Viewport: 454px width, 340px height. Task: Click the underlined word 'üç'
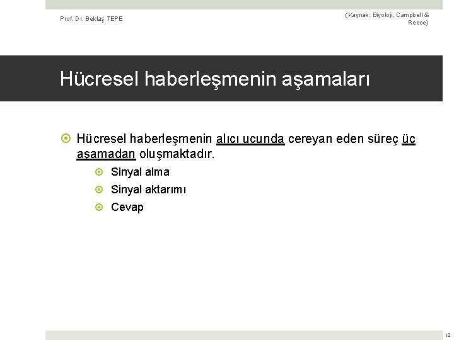pos(409,139)
